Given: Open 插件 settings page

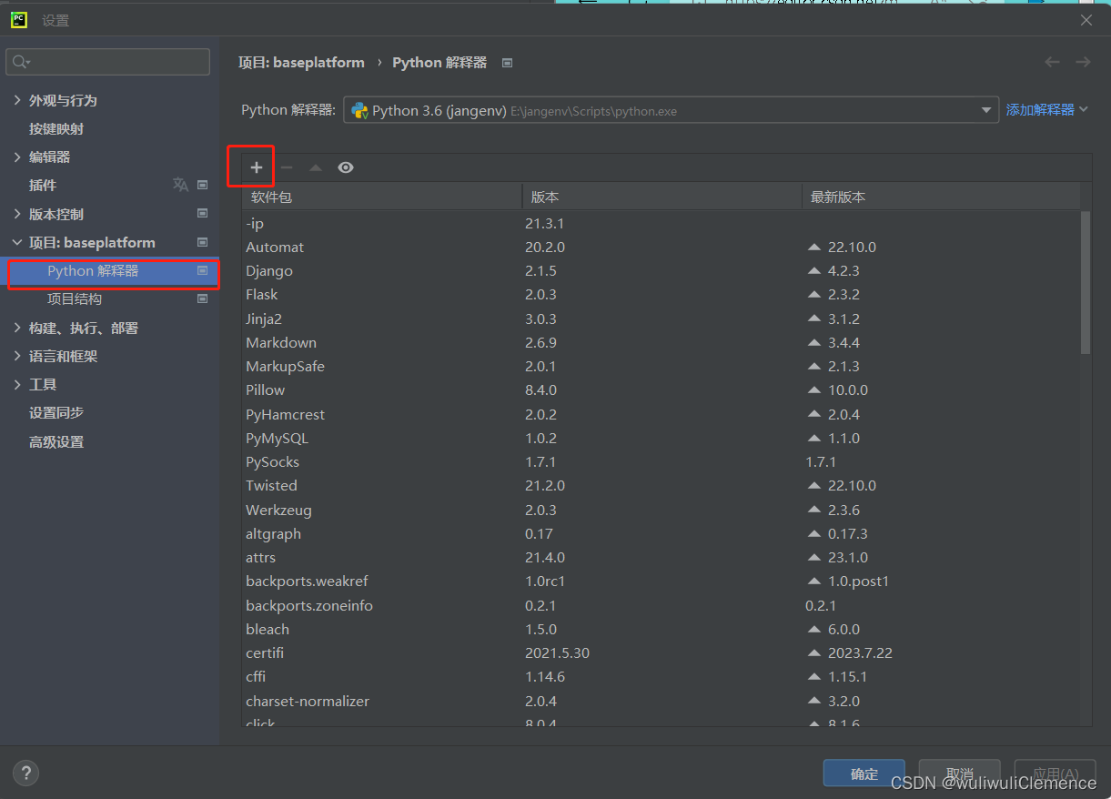Looking at the screenshot, I should [43, 185].
